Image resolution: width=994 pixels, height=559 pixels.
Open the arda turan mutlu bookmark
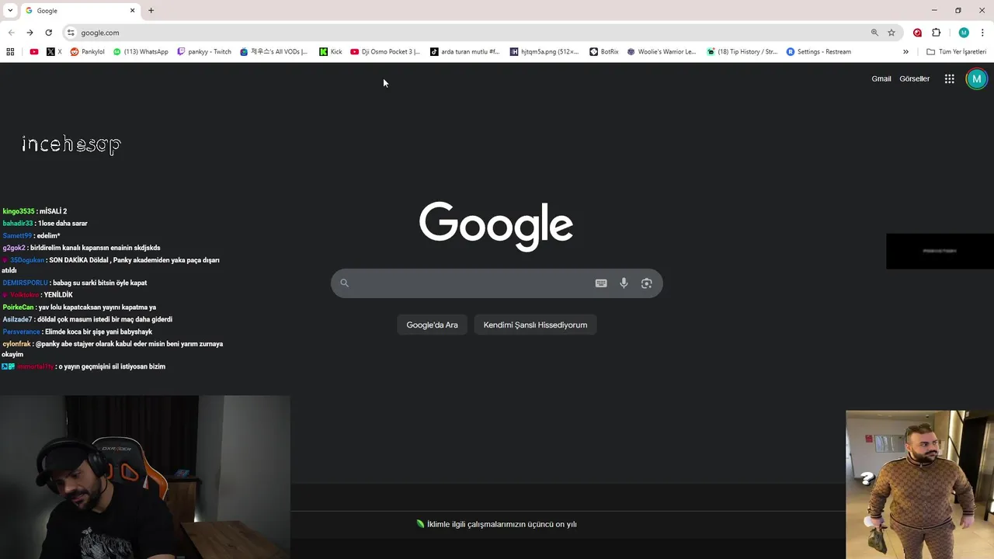click(464, 52)
